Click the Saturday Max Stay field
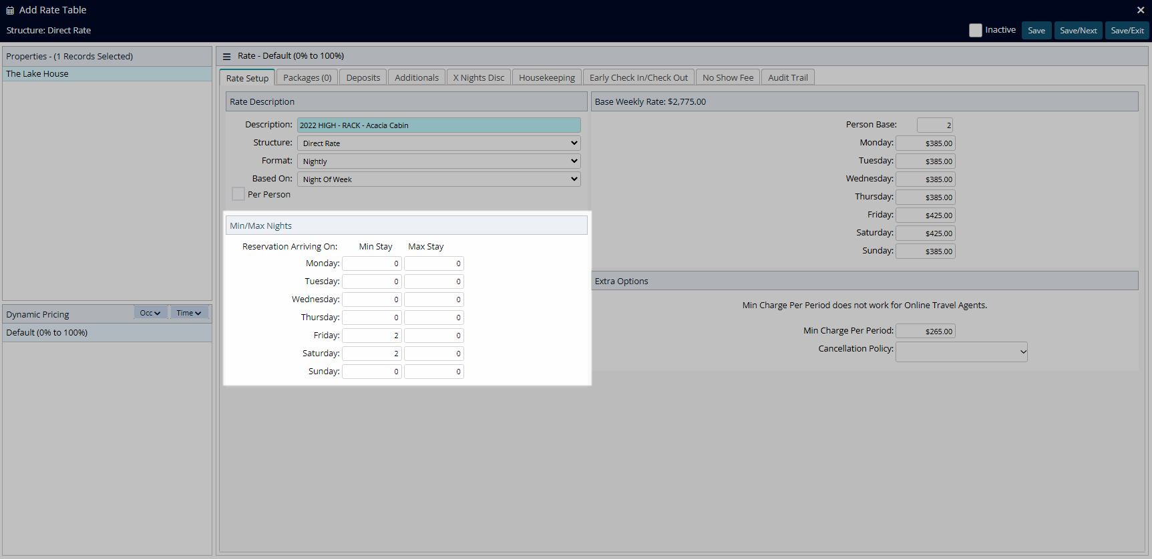 (x=434, y=354)
